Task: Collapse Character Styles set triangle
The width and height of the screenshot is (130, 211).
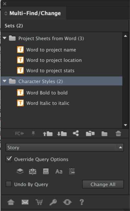Action: [x=5, y=81]
